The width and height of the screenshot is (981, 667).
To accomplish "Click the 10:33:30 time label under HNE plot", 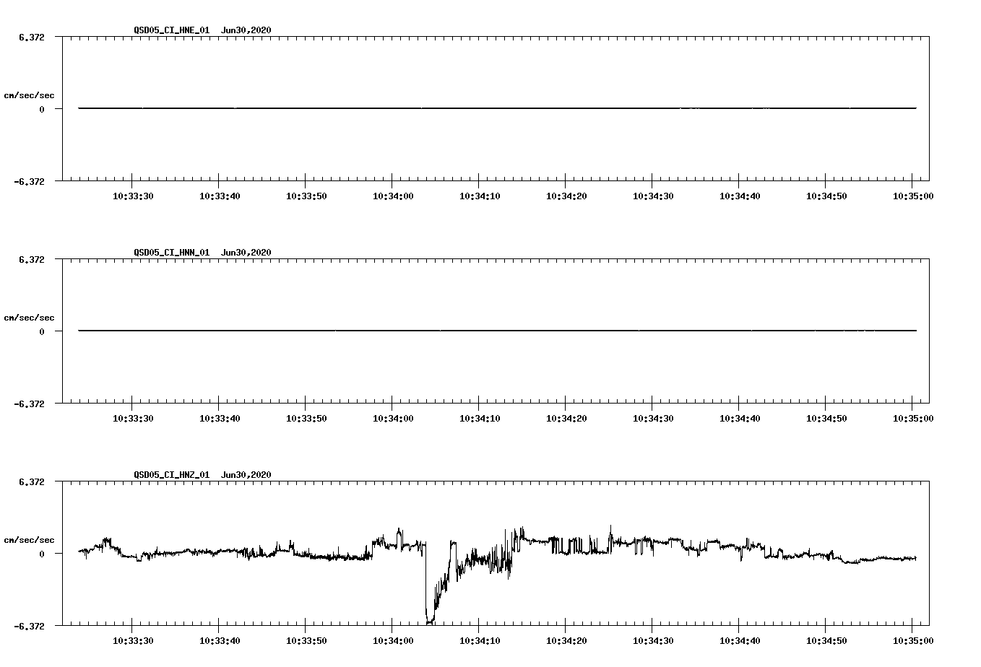I will tap(133, 196).
